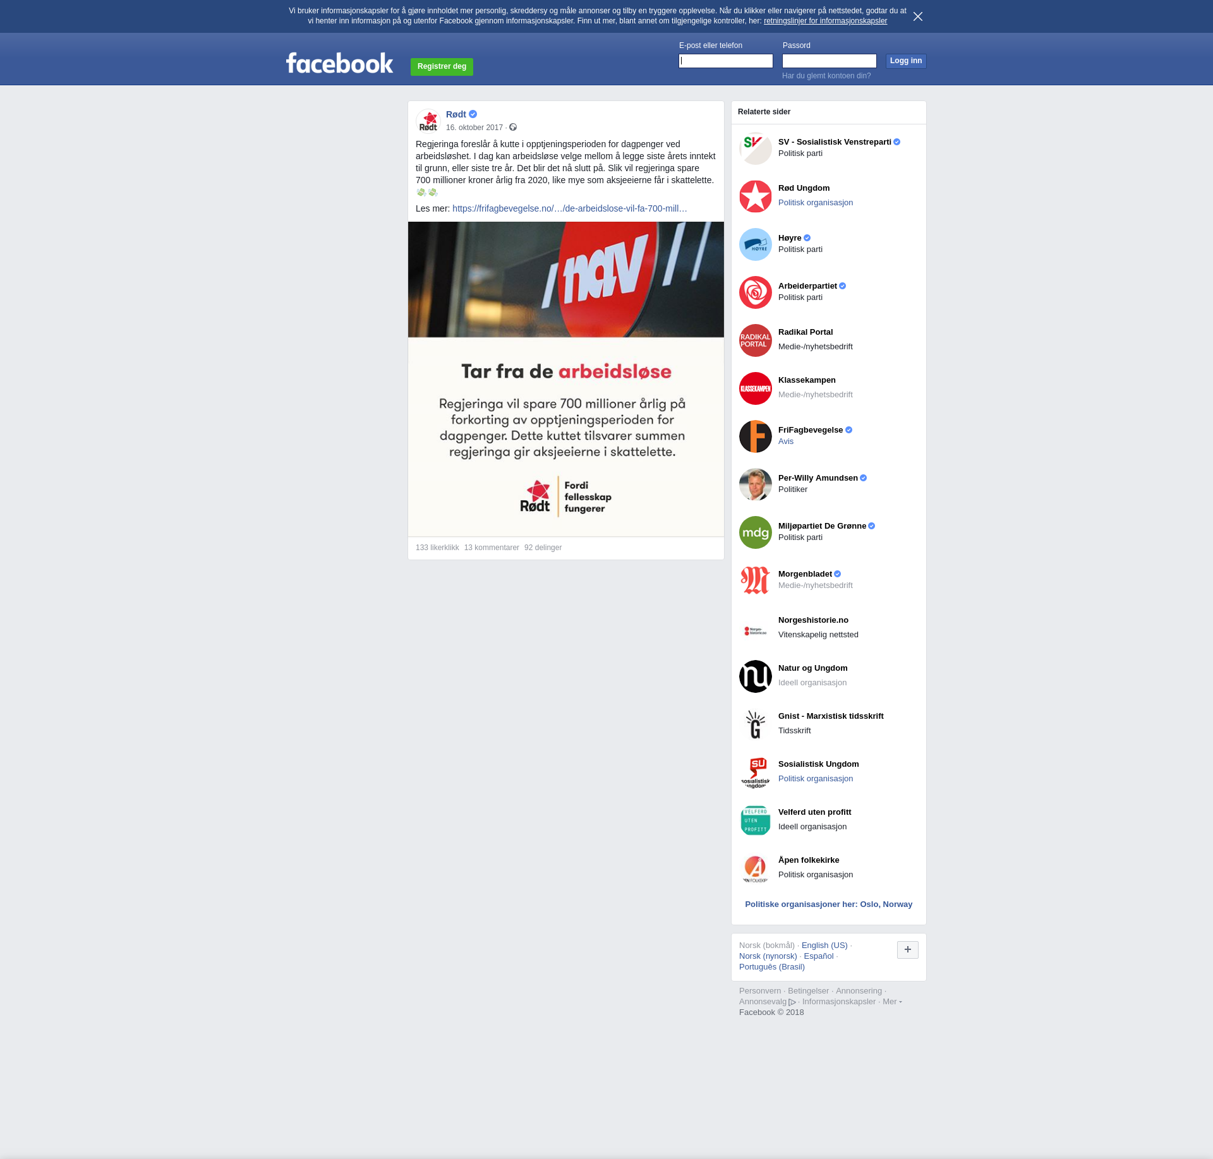Close the cookie notice banner
The height and width of the screenshot is (1159, 1213).
(918, 16)
